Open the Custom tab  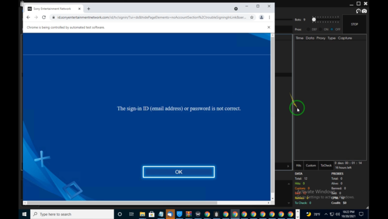click(x=311, y=165)
